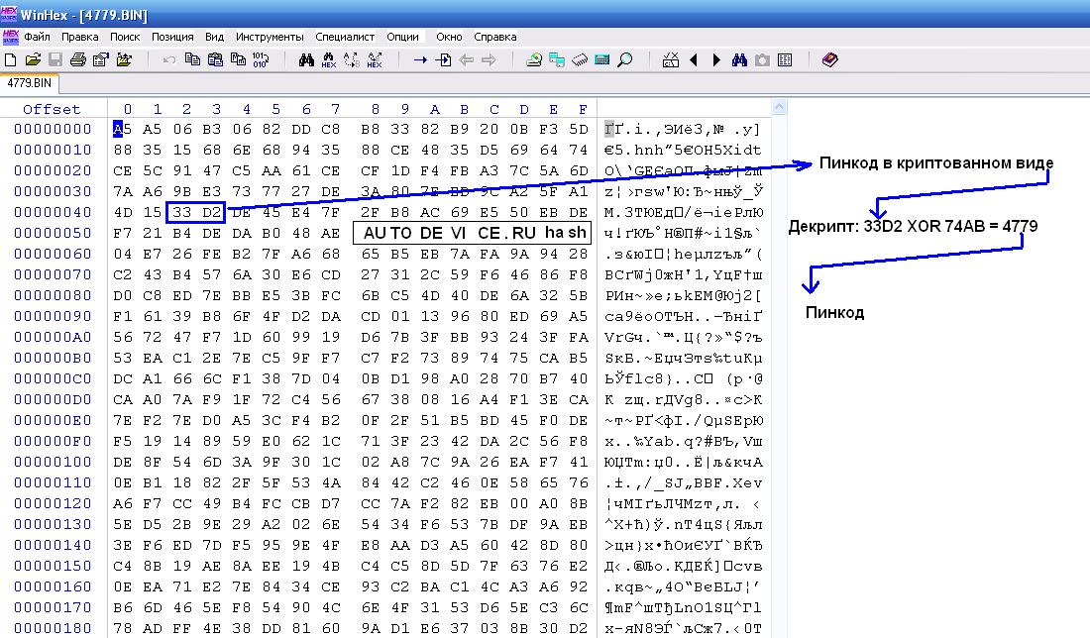
Task: Click the replace hex values icon
Action: pos(375,60)
